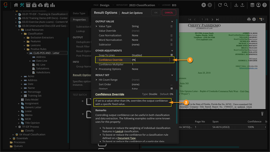
Task: Expand the Processing Options property
Action: tap(97, 69)
